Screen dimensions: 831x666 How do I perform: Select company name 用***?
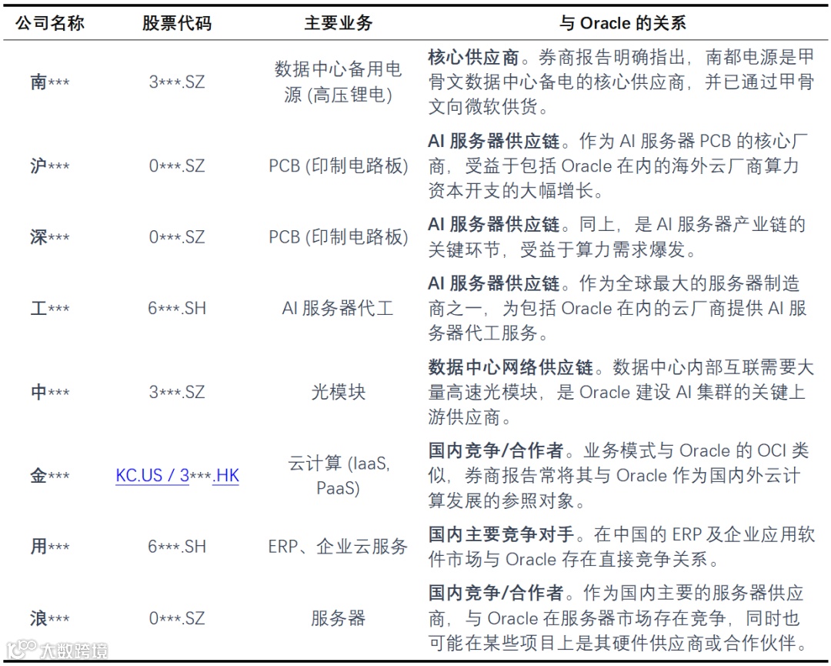click(50, 546)
